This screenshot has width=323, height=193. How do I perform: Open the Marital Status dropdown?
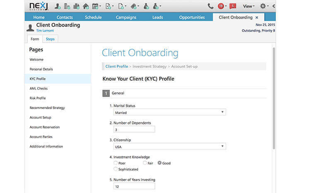coord(169,112)
